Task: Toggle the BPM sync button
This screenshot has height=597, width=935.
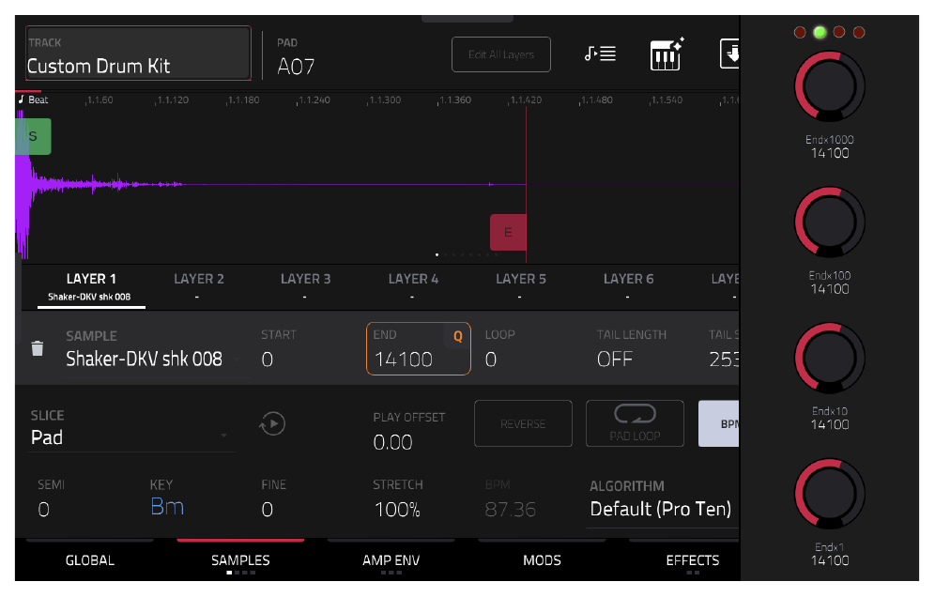Action: pyautogui.click(x=718, y=423)
